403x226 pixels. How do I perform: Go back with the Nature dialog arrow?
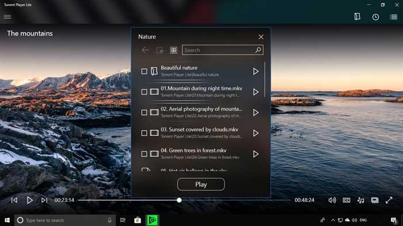click(146, 50)
